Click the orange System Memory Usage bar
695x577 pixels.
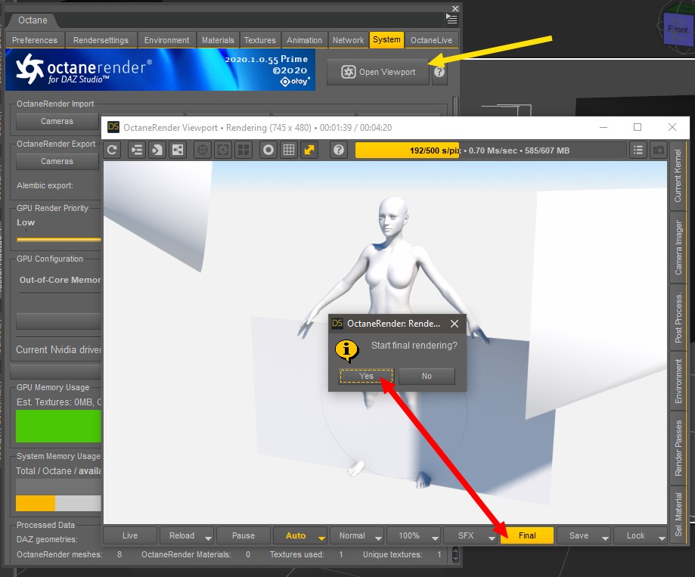click(x=36, y=503)
